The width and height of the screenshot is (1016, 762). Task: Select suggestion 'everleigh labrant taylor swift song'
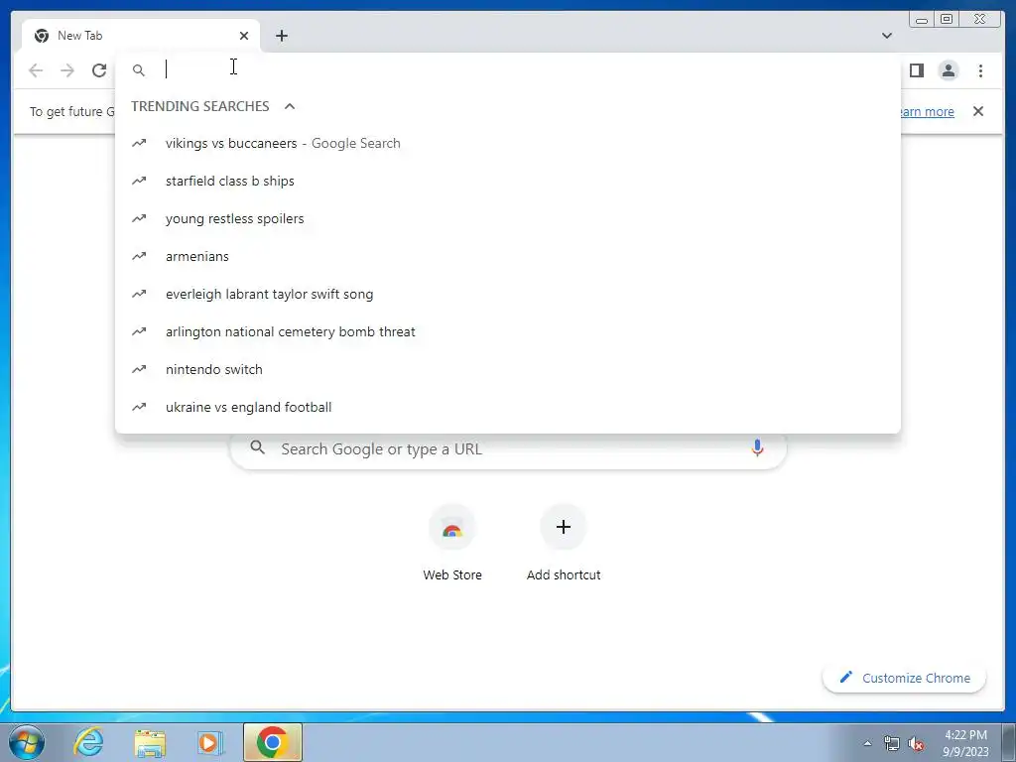coord(507,294)
